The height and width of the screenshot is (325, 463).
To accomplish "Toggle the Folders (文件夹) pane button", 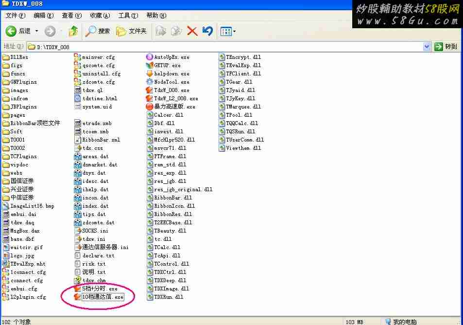I will (131, 31).
